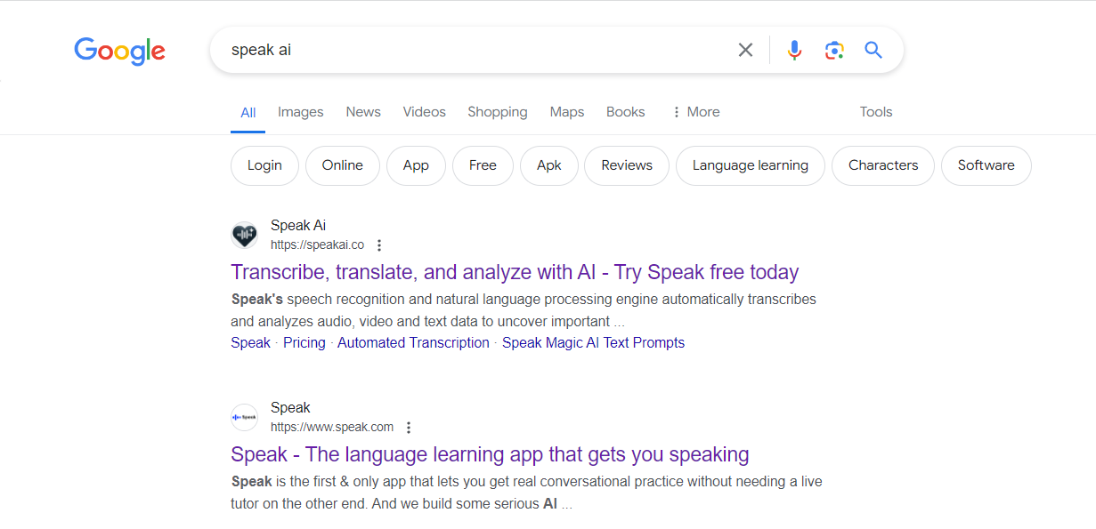1096x529 pixels.
Task: Select the Apk filter chip
Action: click(x=548, y=165)
